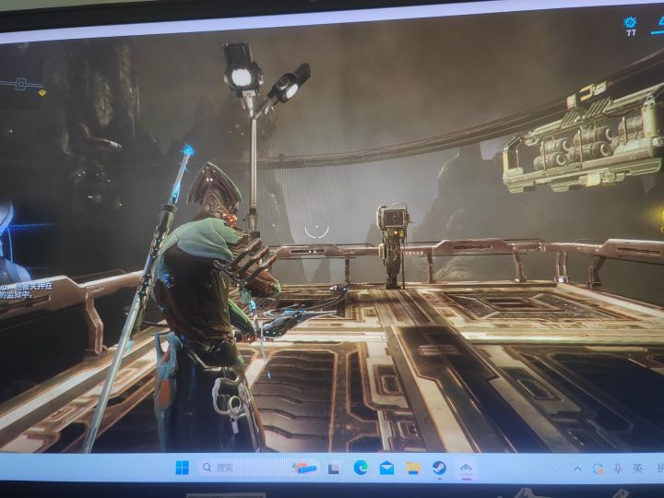The image size is (664, 498).
Task: Open Task View on the taskbar
Action: point(334,468)
